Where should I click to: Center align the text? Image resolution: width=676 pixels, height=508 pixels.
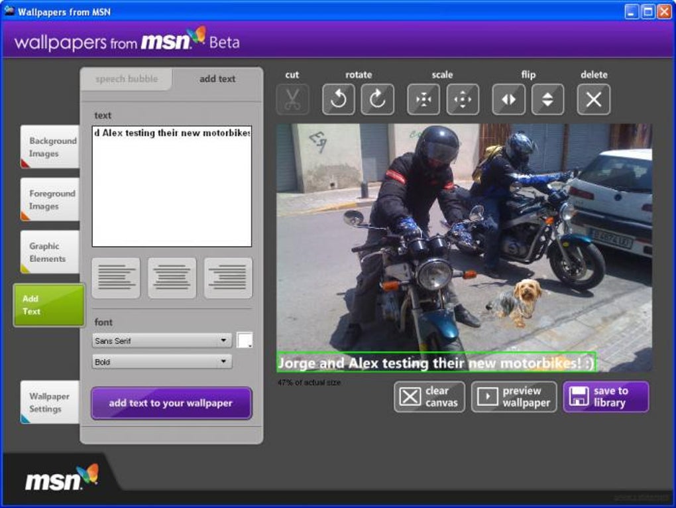point(172,278)
